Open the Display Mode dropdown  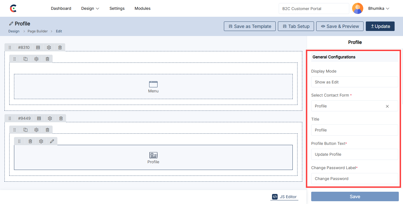[354, 82]
